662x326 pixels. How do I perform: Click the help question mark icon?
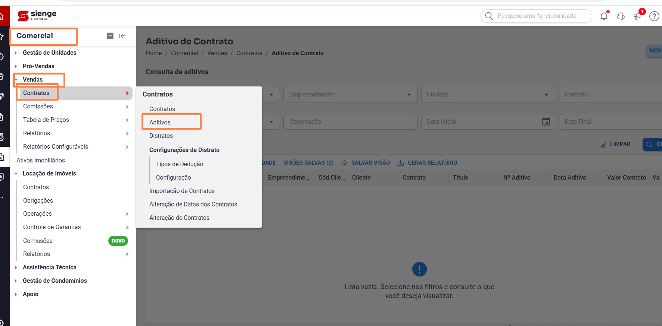(654, 16)
